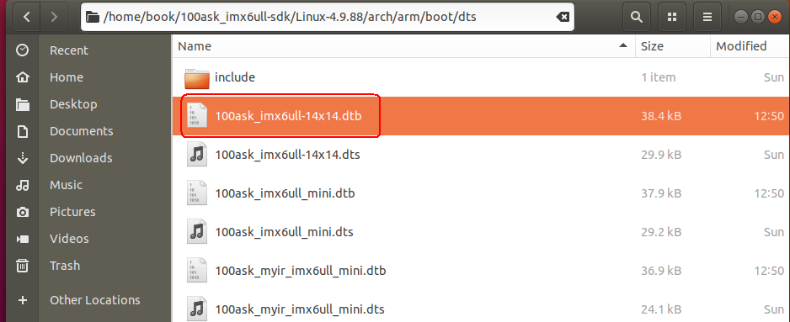
Task: Clear the path using the backspace icon
Action: pyautogui.click(x=563, y=17)
